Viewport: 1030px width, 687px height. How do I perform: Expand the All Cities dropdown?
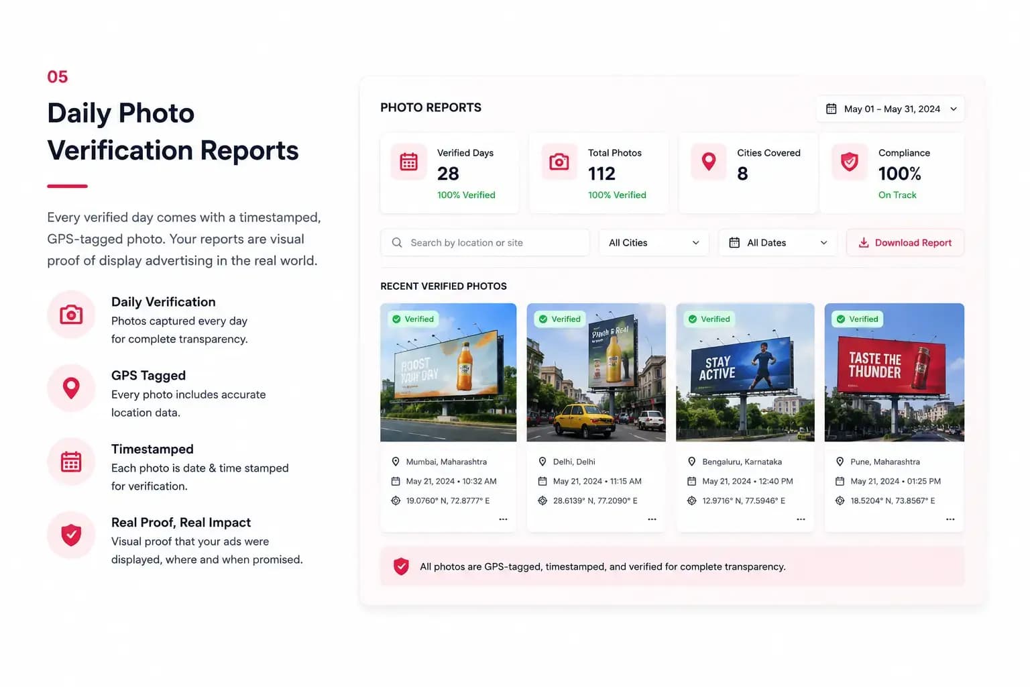pyautogui.click(x=654, y=243)
